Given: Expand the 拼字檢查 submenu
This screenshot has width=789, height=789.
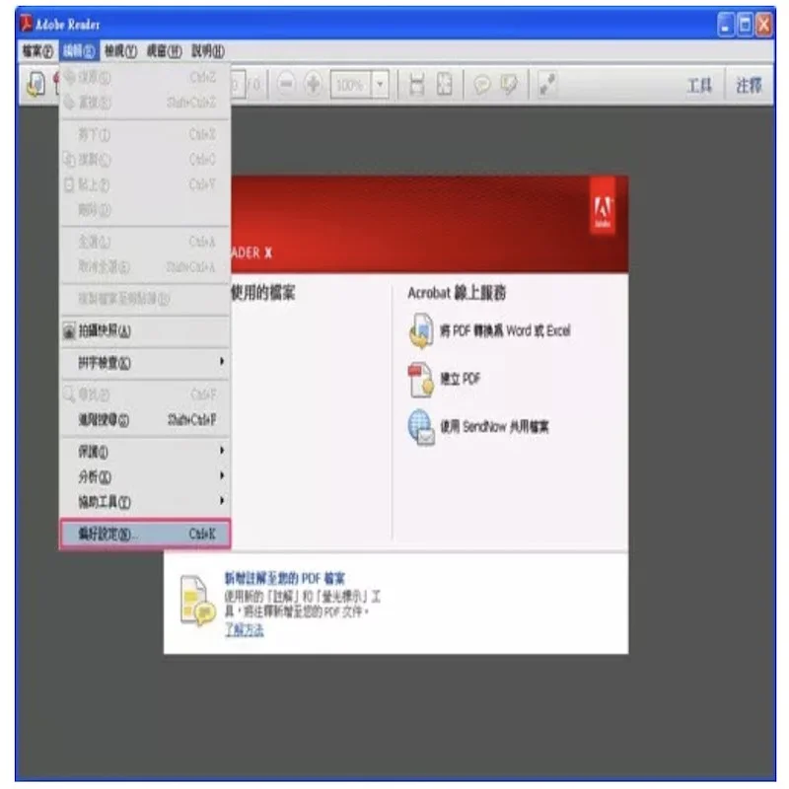Looking at the screenshot, I should click(145, 362).
